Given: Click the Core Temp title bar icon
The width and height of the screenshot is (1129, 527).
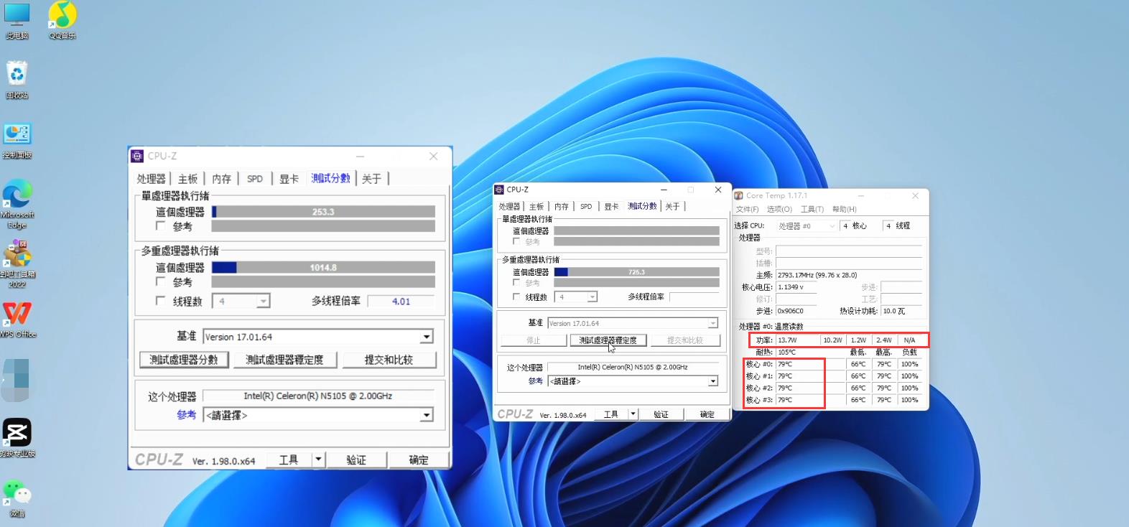Looking at the screenshot, I should tap(738, 195).
